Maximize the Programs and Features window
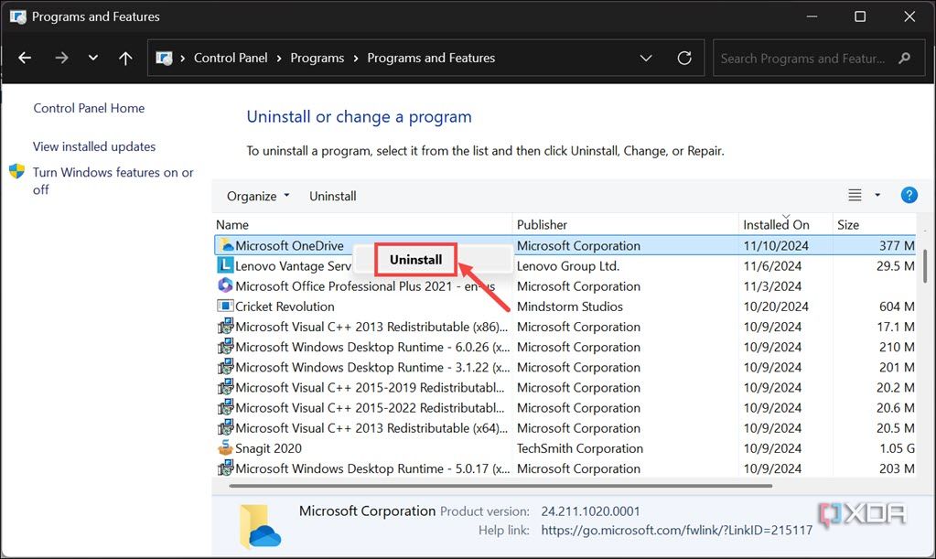The height and width of the screenshot is (559, 936). coord(859,16)
